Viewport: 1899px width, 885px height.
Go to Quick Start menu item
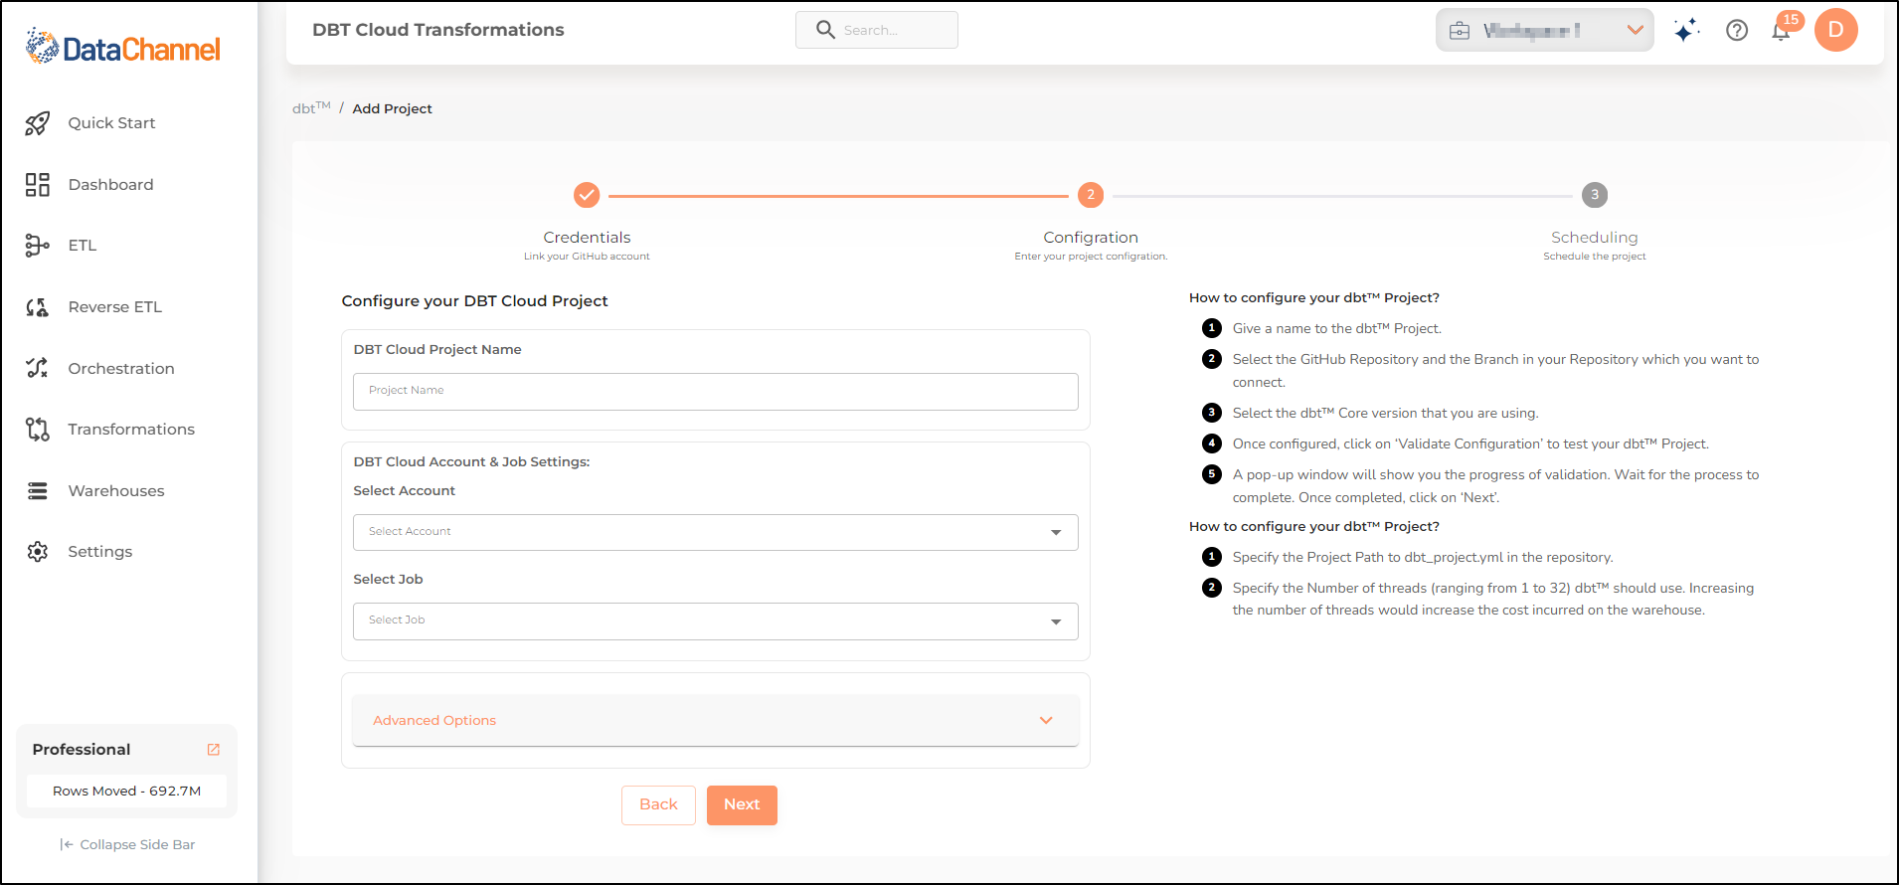(111, 123)
